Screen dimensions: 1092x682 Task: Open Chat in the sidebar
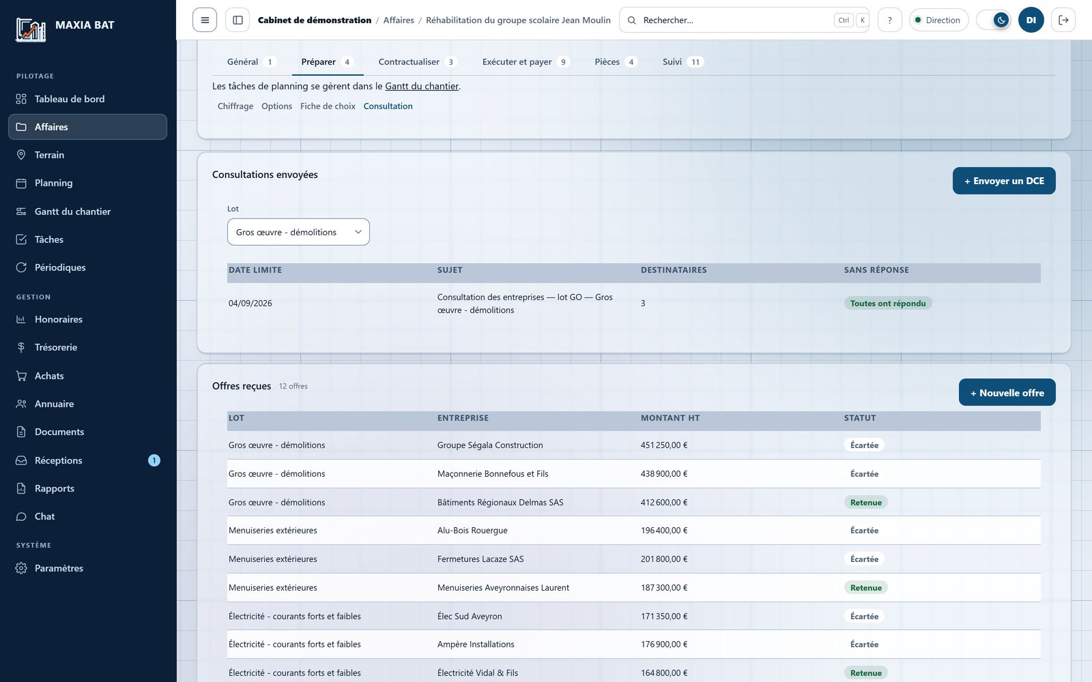pos(87,516)
